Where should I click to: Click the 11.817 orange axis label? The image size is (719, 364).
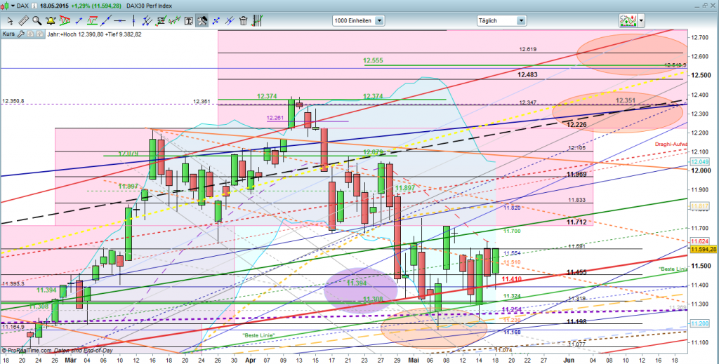[699, 206]
